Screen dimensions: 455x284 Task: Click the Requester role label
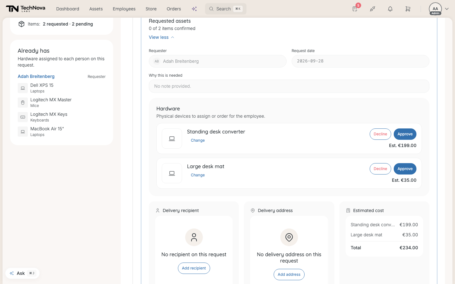[97, 77]
